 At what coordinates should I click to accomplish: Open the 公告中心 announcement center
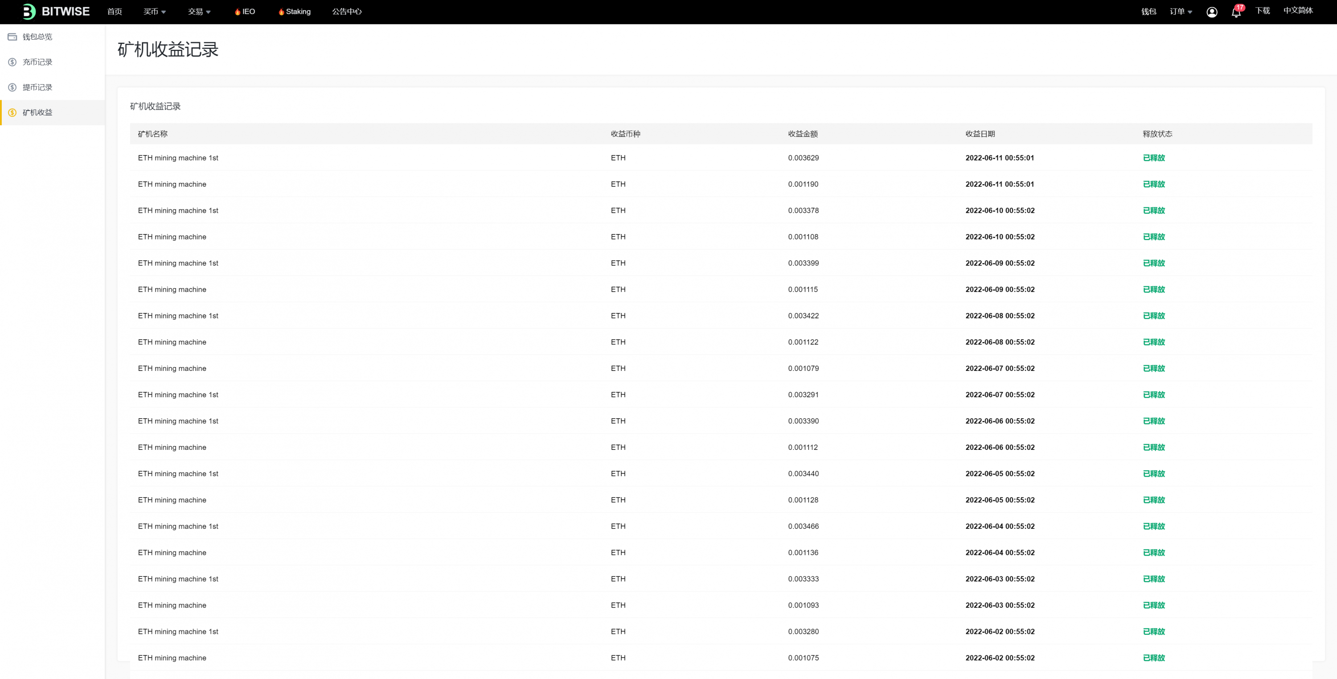pos(347,12)
